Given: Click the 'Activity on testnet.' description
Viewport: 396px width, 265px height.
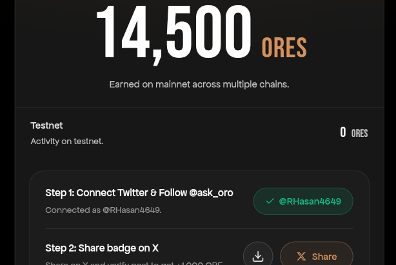Looking at the screenshot, I should (x=67, y=142).
